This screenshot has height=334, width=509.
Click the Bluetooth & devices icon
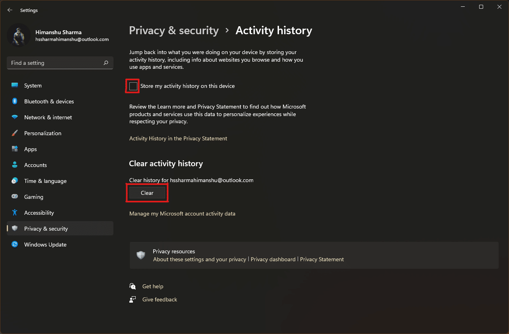[15, 101]
